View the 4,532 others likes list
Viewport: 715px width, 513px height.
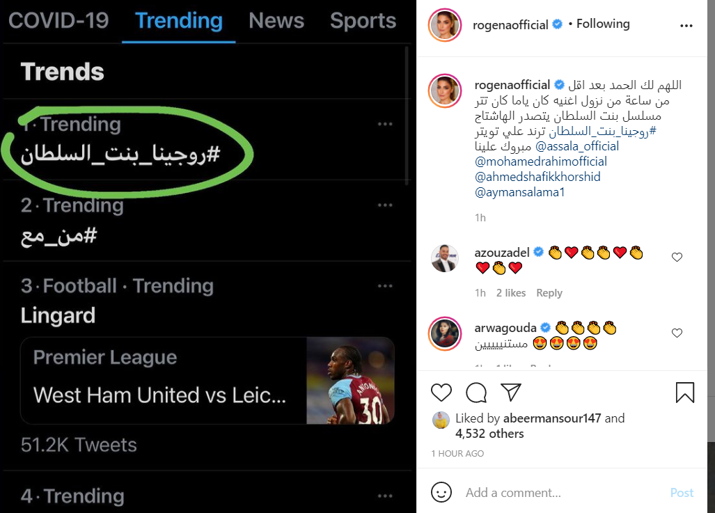[x=489, y=434]
